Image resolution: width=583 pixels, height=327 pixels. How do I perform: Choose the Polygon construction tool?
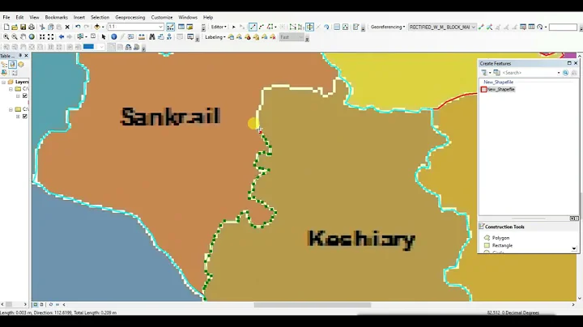pos(496,238)
